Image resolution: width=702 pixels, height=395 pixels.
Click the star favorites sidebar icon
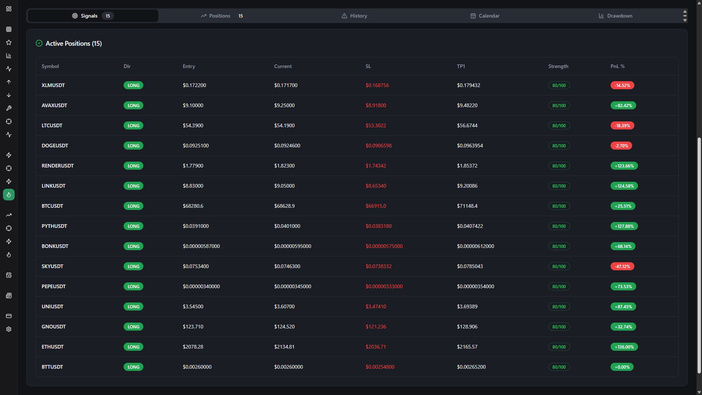pos(9,42)
